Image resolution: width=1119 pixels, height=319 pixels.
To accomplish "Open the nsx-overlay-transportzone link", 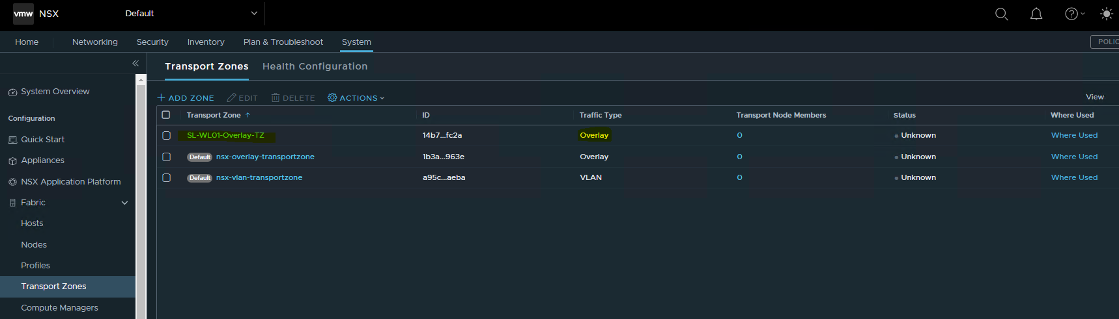I will (265, 157).
